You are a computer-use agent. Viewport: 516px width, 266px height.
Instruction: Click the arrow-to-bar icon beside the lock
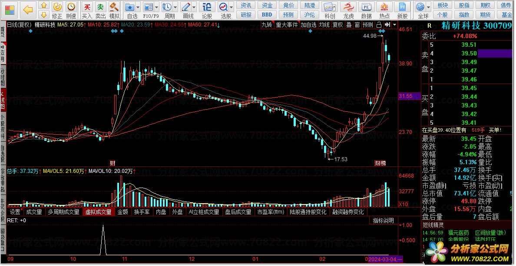387,25
